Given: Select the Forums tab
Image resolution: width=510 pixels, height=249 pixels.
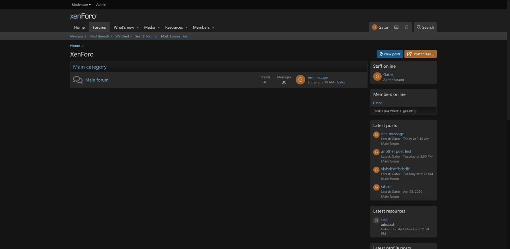Looking at the screenshot, I should 99,27.
